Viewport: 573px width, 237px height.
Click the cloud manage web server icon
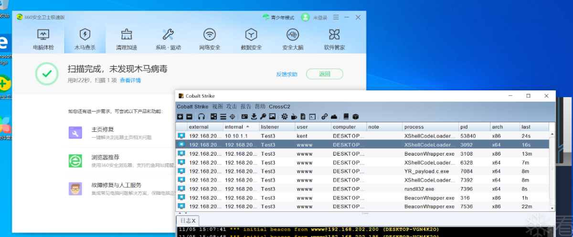[334, 117]
